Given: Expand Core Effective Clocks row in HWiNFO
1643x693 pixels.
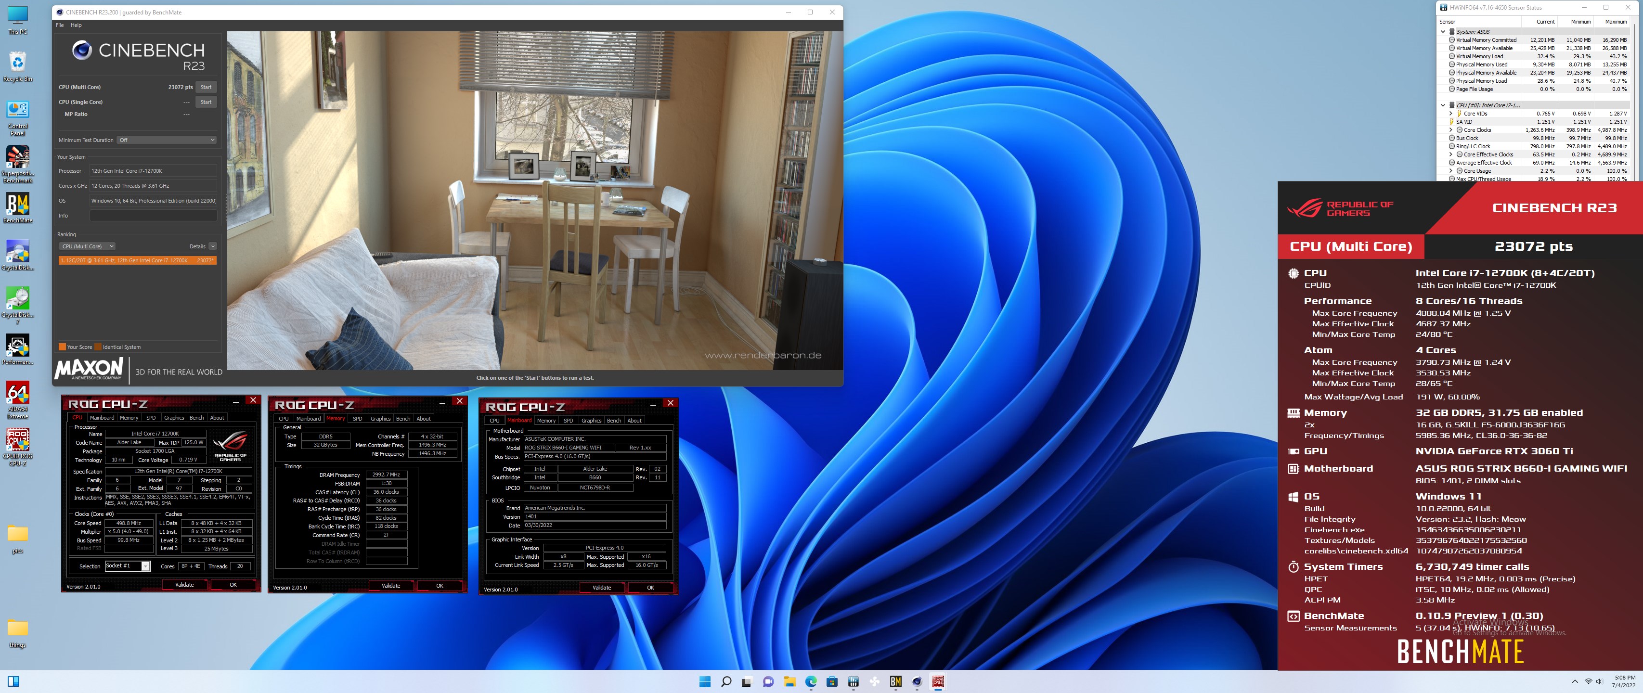Looking at the screenshot, I should [1451, 155].
